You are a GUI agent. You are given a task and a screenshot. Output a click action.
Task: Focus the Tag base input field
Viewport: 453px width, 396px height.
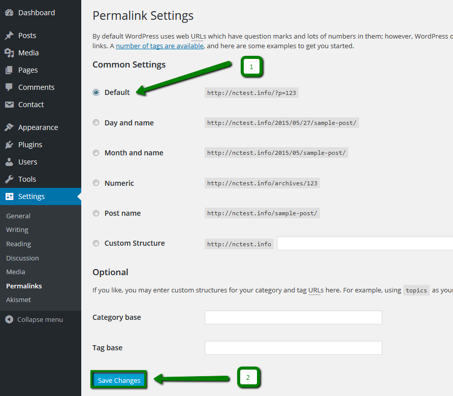click(294, 347)
